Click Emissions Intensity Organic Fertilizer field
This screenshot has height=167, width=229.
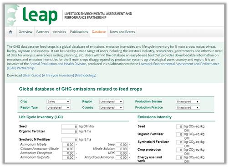(179, 134)
